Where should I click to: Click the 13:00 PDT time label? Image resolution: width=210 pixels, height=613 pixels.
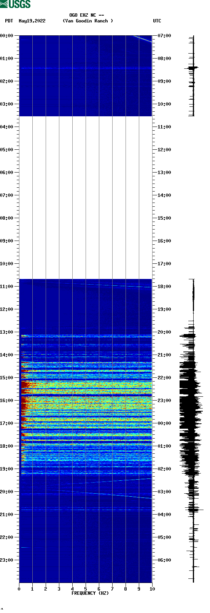point(7,332)
